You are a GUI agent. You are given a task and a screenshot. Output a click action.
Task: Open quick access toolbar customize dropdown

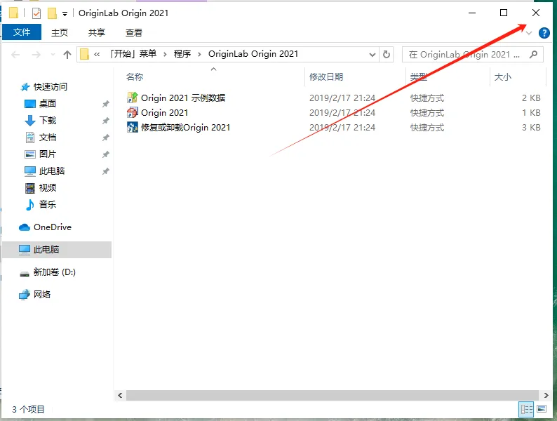[65, 14]
